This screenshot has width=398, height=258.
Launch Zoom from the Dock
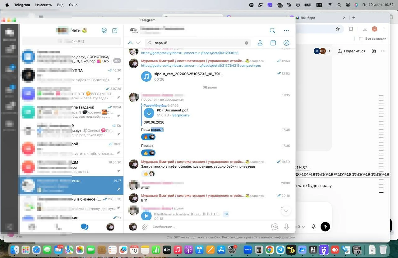coord(248,250)
